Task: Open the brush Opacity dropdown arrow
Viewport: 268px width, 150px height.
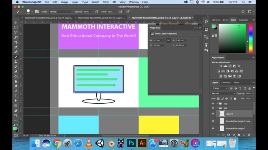Action: (91, 12)
